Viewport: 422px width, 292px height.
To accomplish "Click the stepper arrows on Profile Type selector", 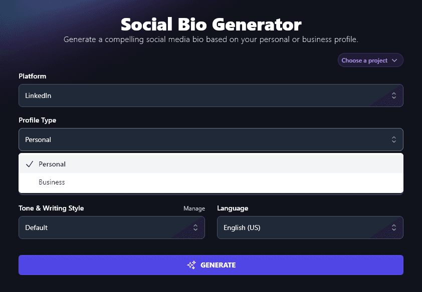I will 394,139.
